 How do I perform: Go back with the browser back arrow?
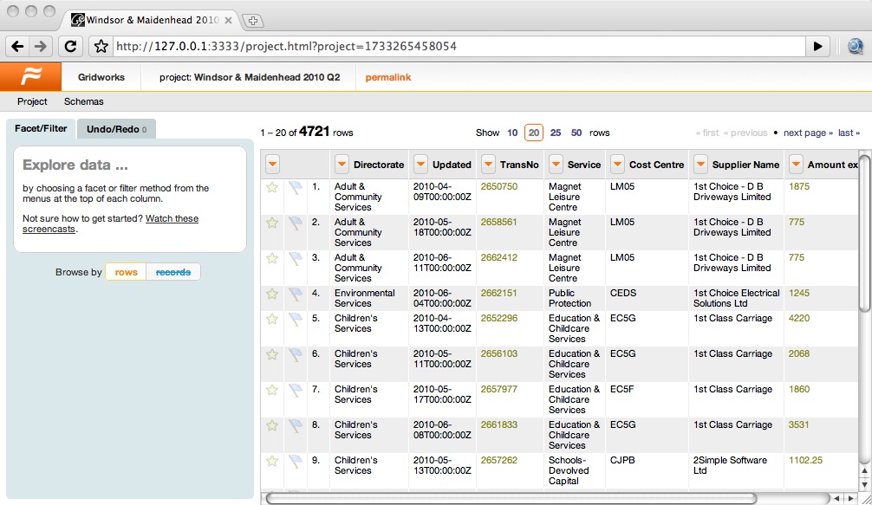tap(18, 46)
